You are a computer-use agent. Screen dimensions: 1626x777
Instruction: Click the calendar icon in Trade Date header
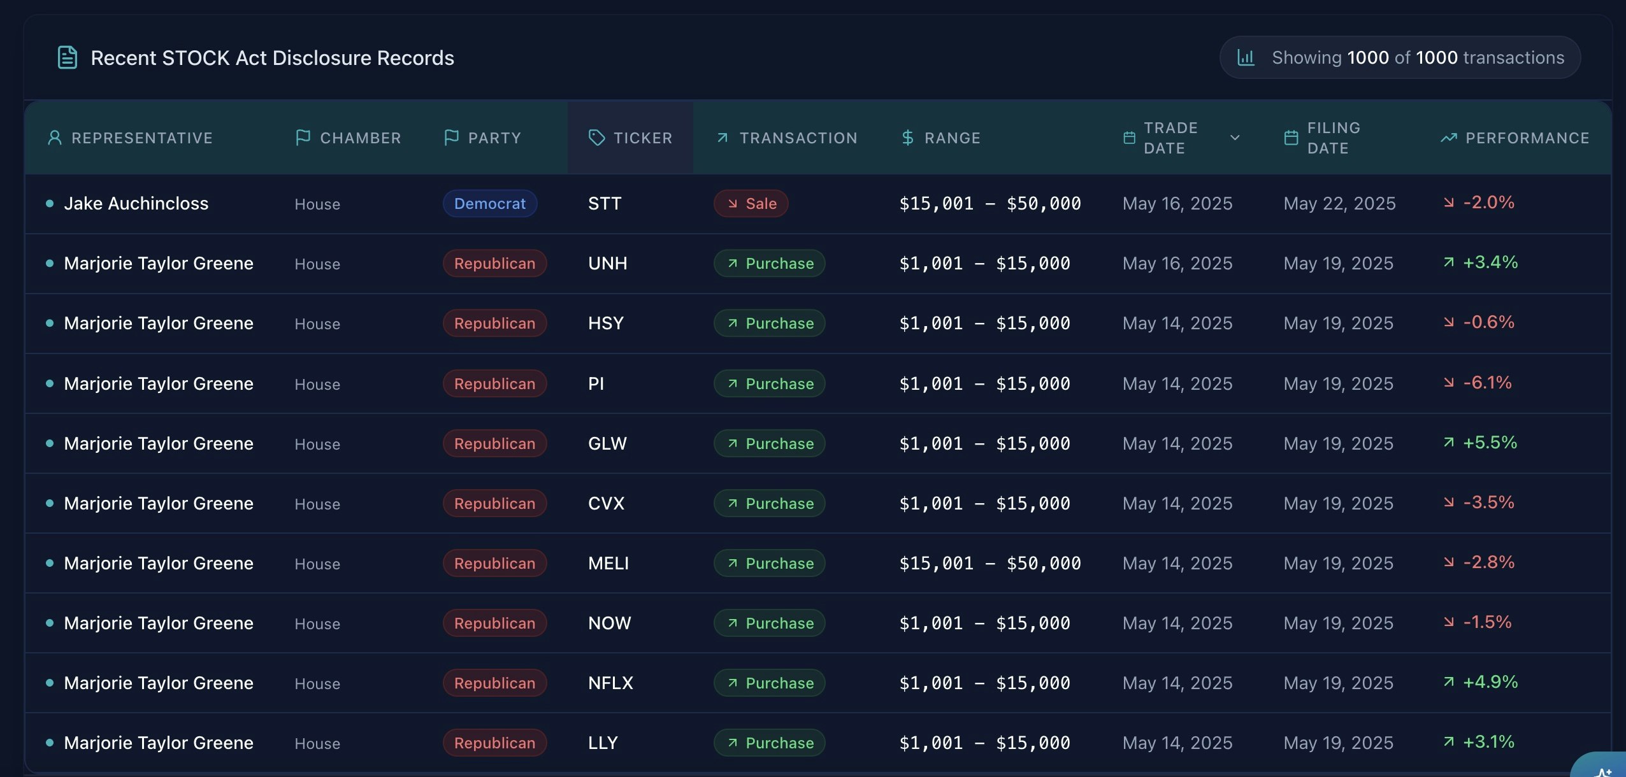click(x=1129, y=138)
